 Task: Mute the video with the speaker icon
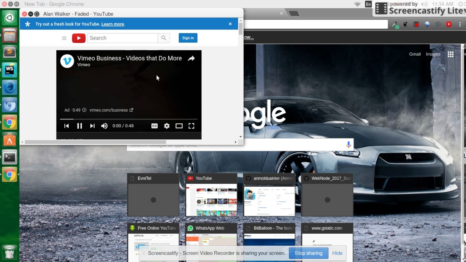(104, 126)
